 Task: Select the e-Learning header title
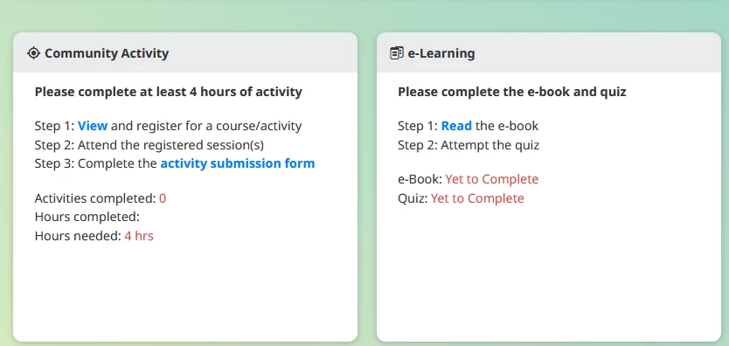coord(441,53)
